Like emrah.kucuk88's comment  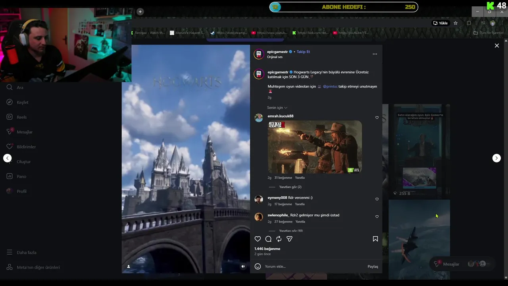(377, 118)
